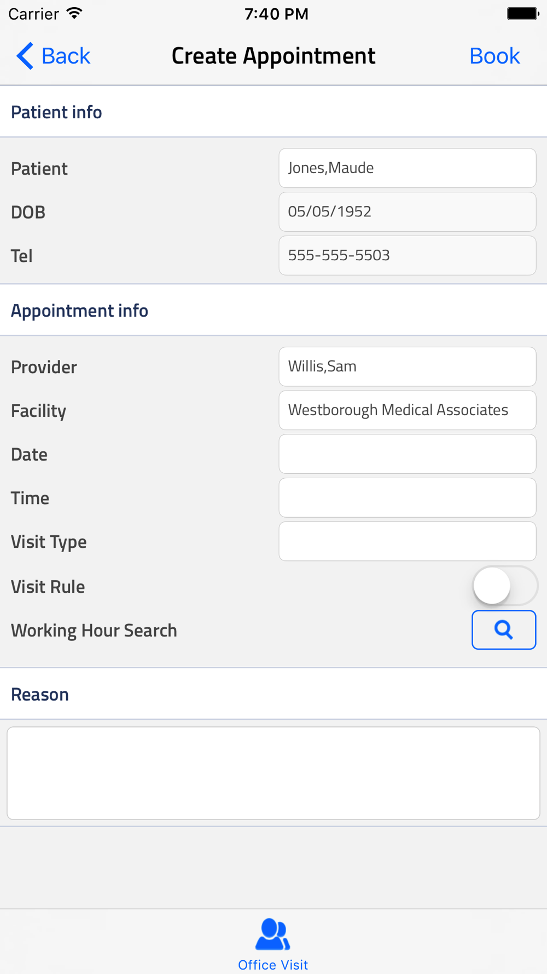Tap the Back text button
This screenshot has width=547, height=974.
tap(66, 56)
